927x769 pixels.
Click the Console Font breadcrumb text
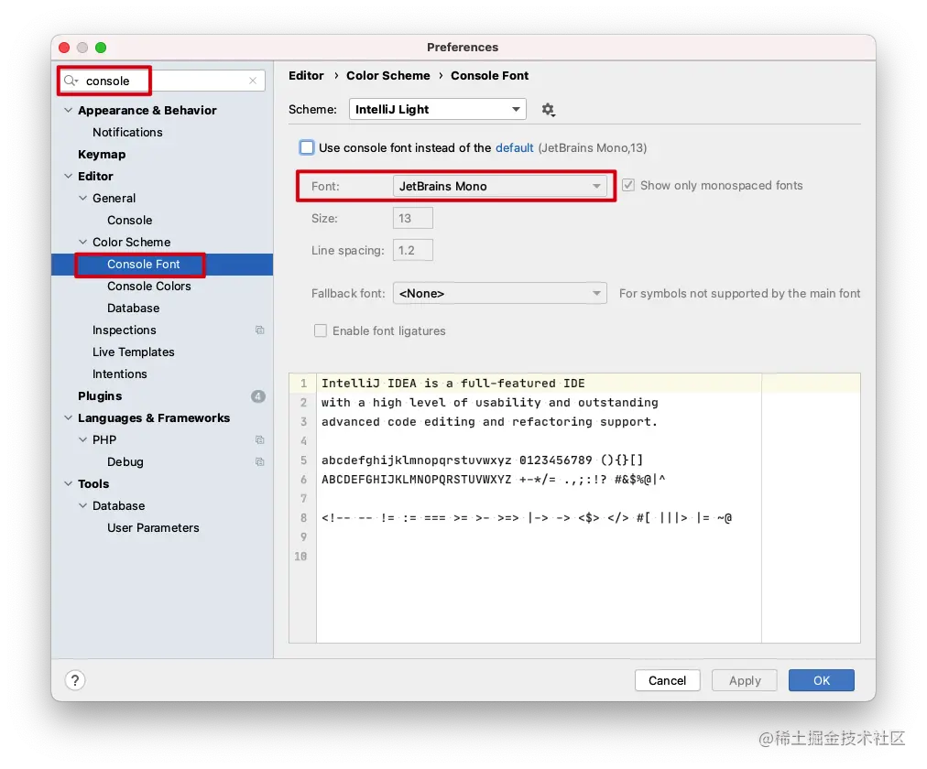pyautogui.click(x=489, y=76)
